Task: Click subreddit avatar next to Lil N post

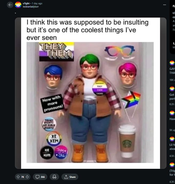Action: (x=172, y=139)
